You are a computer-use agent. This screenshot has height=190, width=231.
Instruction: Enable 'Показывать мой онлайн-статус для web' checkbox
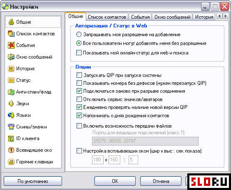pyautogui.click(x=79, y=53)
